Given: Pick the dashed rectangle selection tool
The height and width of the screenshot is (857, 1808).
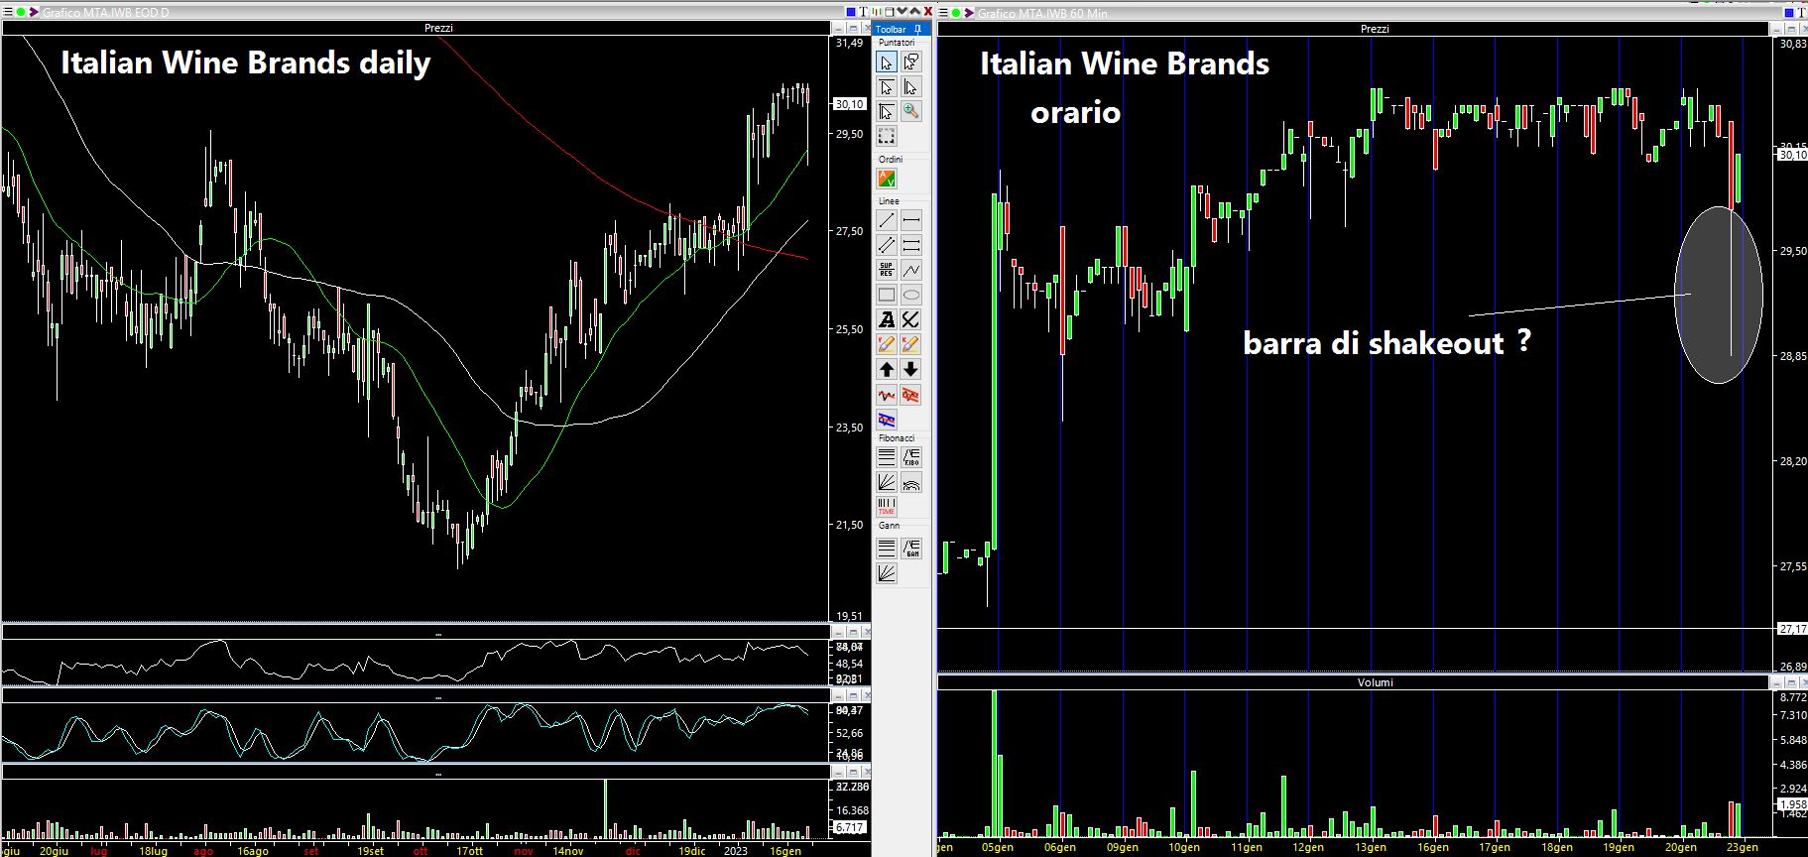Looking at the screenshot, I should tap(887, 136).
